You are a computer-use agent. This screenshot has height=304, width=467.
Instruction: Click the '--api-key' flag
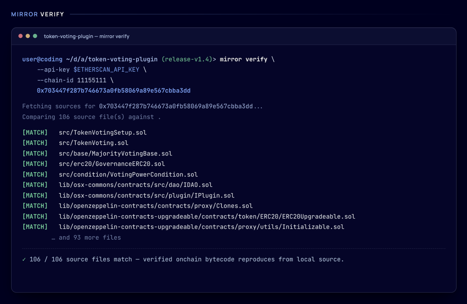click(x=53, y=70)
